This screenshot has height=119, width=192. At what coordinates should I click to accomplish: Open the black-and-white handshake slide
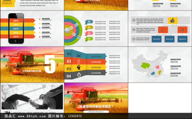coord(32,98)
